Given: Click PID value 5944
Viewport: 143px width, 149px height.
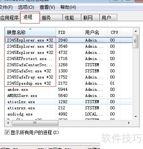Looking at the screenshot, I should click(x=63, y=89).
